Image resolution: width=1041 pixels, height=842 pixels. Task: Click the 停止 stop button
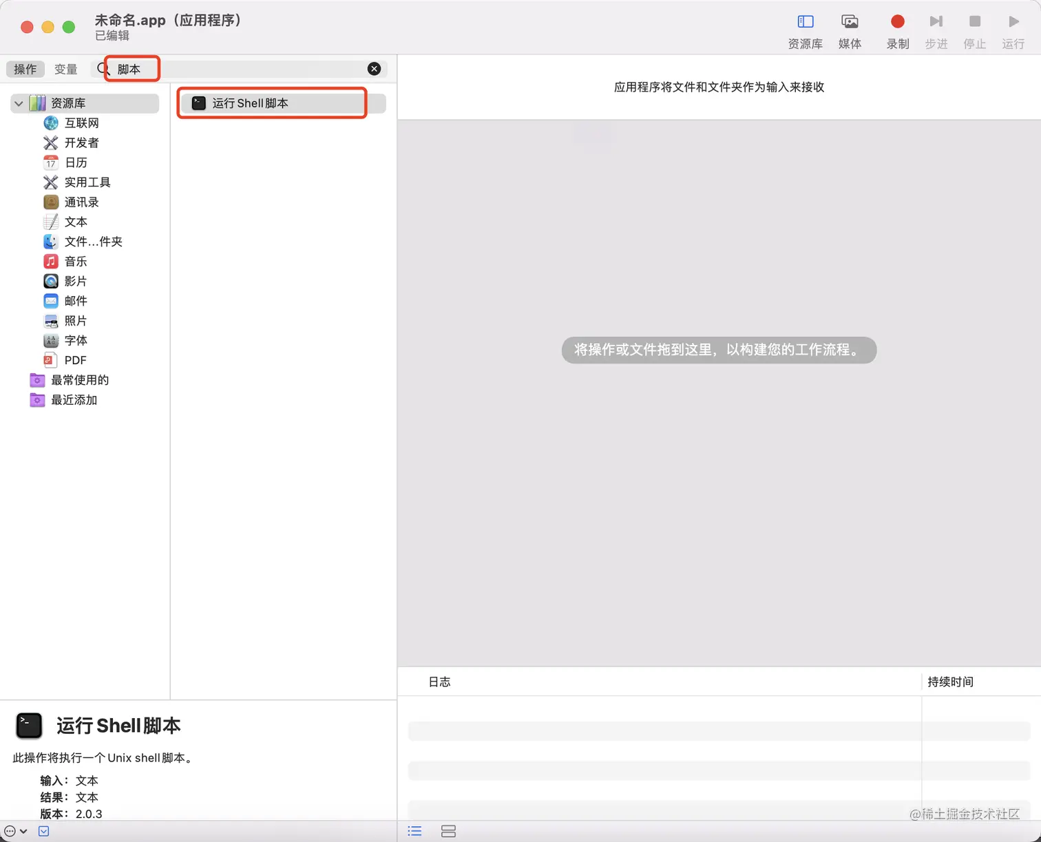(x=974, y=31)
